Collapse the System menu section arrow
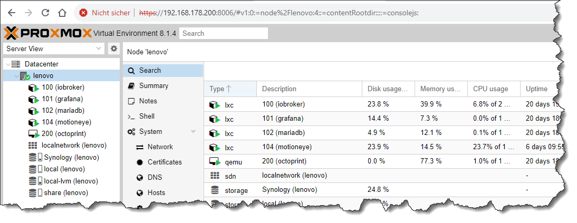Screen dimensions: 577x223 pos(193,132)
